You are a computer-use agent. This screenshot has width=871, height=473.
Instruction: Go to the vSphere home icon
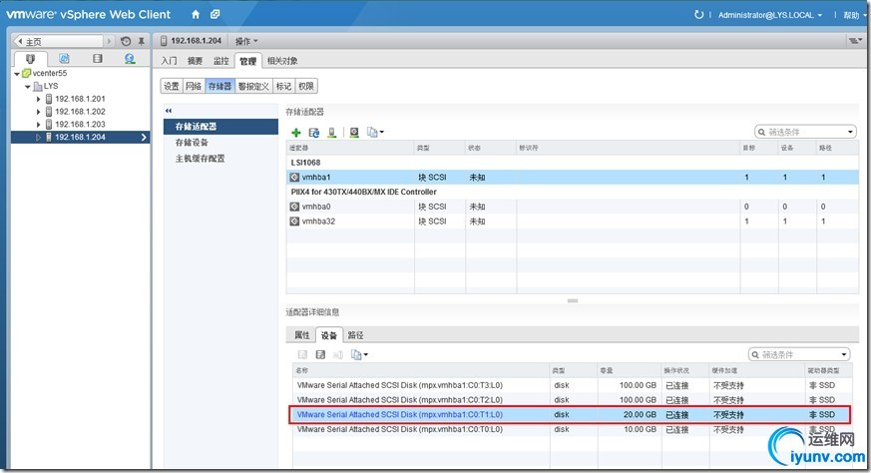pyautogui.click(x=196, y=14)
